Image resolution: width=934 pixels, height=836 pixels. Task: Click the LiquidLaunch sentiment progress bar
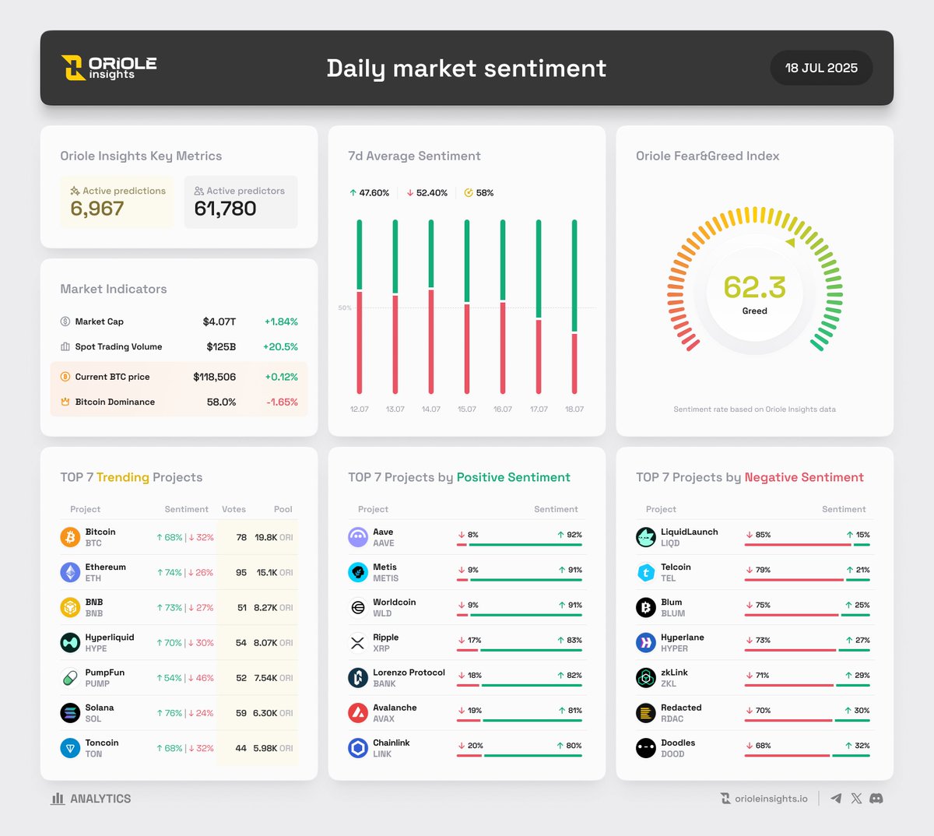(808, 545)
